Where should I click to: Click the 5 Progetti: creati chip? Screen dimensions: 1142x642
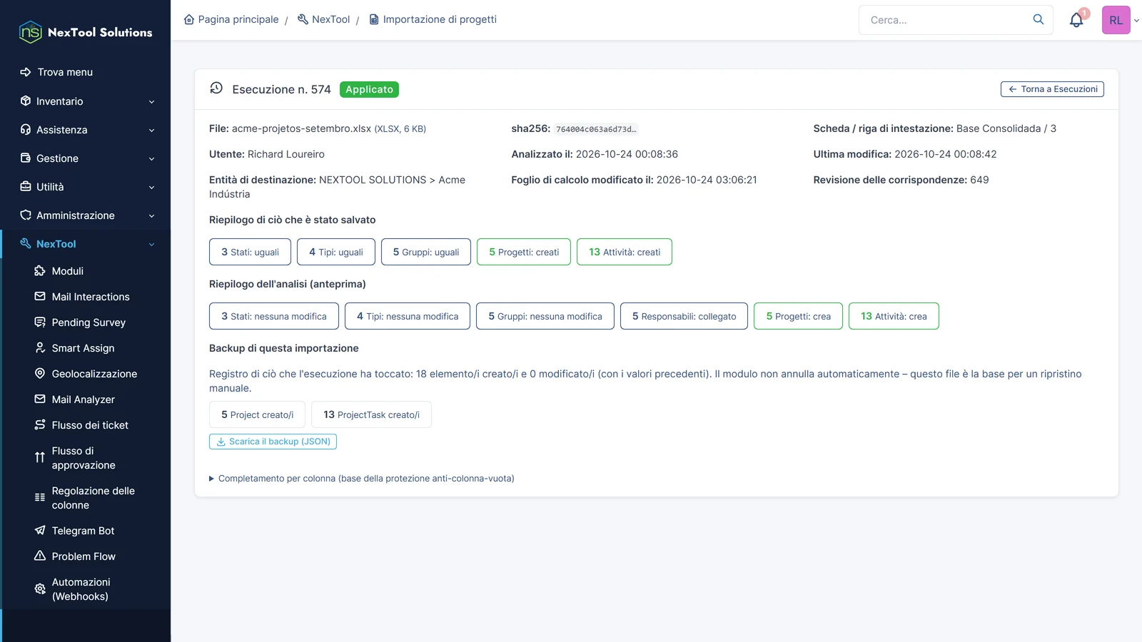point(524,252)
